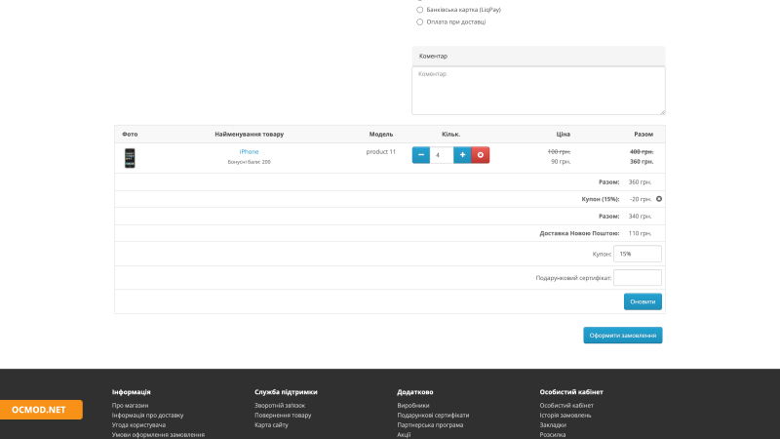Viewport: 780px width, 439px height.
Task: Click the Ціна column header
Action: coord(563,135)
